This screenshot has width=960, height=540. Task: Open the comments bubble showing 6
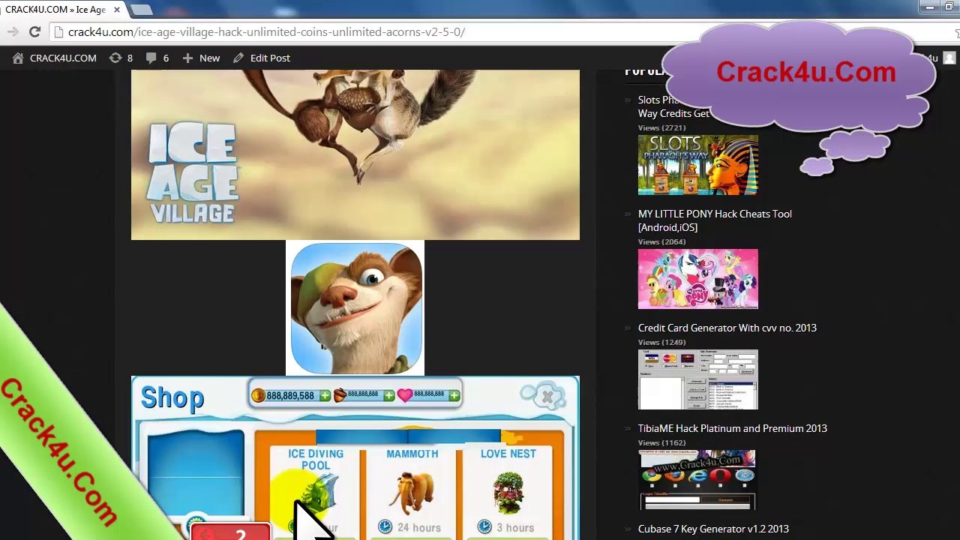(157, 58)
